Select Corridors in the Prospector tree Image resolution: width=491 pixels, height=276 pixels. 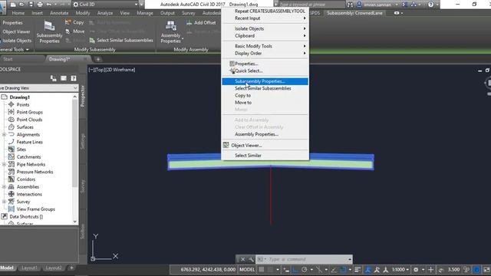[x=25, y=179]
